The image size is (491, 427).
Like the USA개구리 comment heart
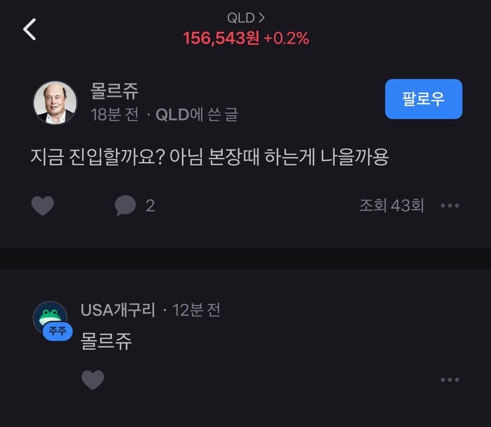[93, 380]
